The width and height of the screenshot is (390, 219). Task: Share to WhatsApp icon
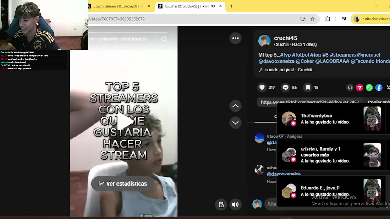point(369,88)
